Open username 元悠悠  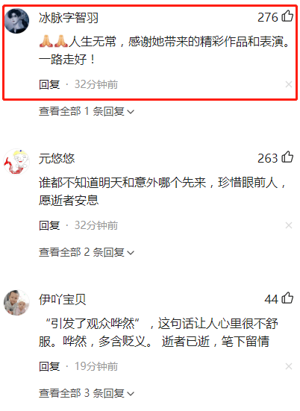(57, 159)
